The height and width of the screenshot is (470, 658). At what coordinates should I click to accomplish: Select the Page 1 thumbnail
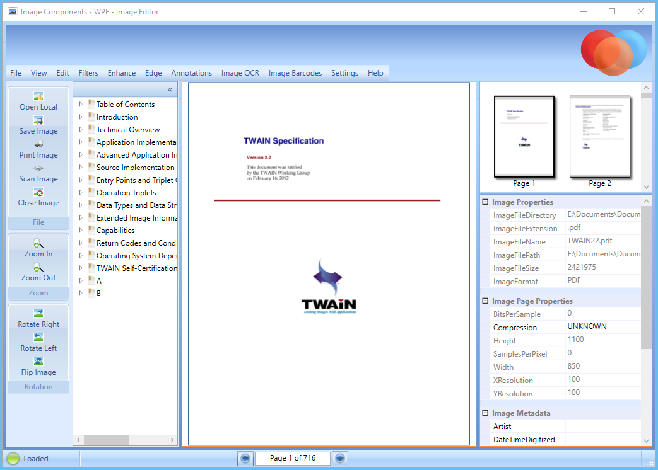point(524,137)
